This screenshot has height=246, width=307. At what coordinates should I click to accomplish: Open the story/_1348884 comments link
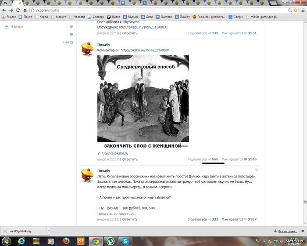tap(145, 50)
